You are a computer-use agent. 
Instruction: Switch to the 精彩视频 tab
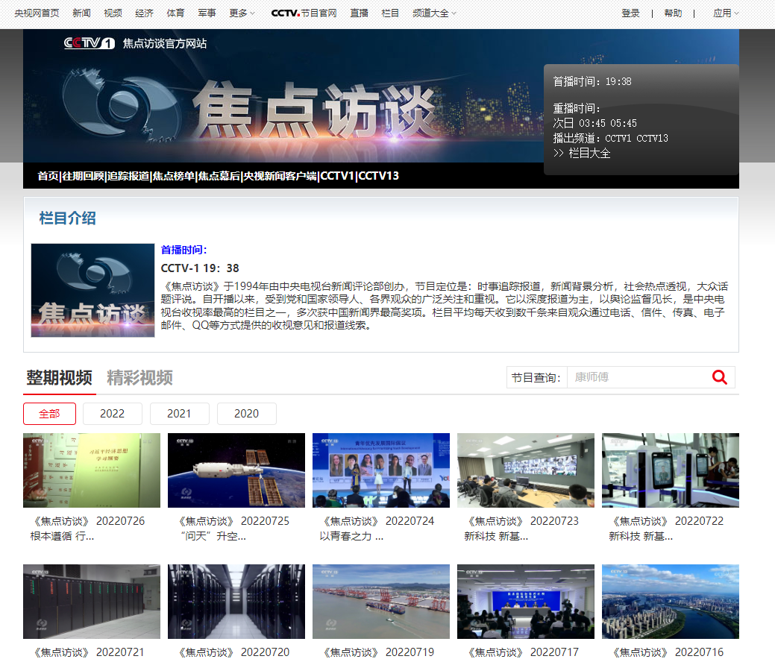tap(139, 377)
